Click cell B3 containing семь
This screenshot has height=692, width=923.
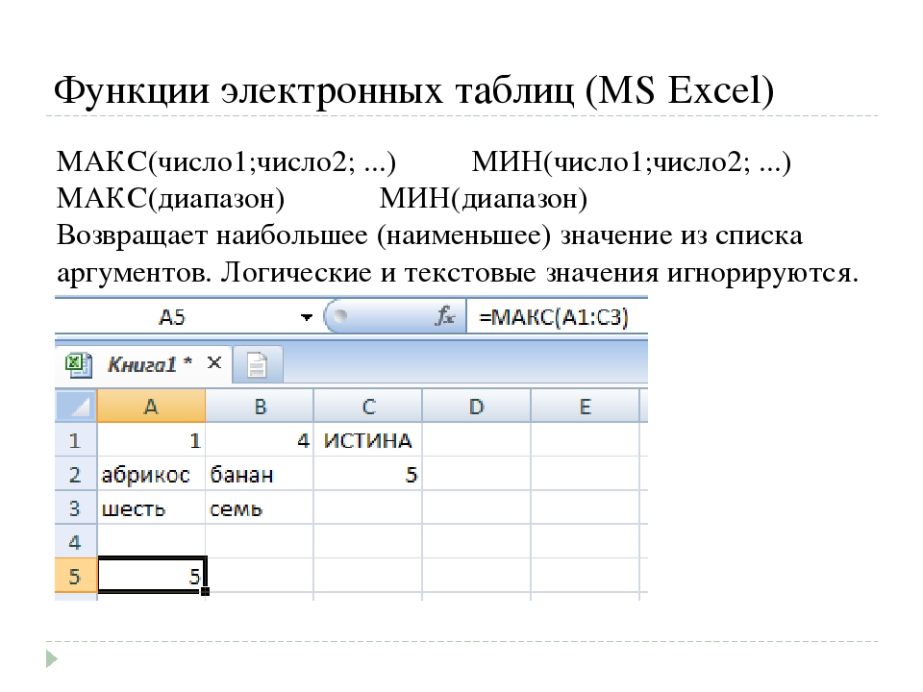pyautogui.click(x=260, y=507)
